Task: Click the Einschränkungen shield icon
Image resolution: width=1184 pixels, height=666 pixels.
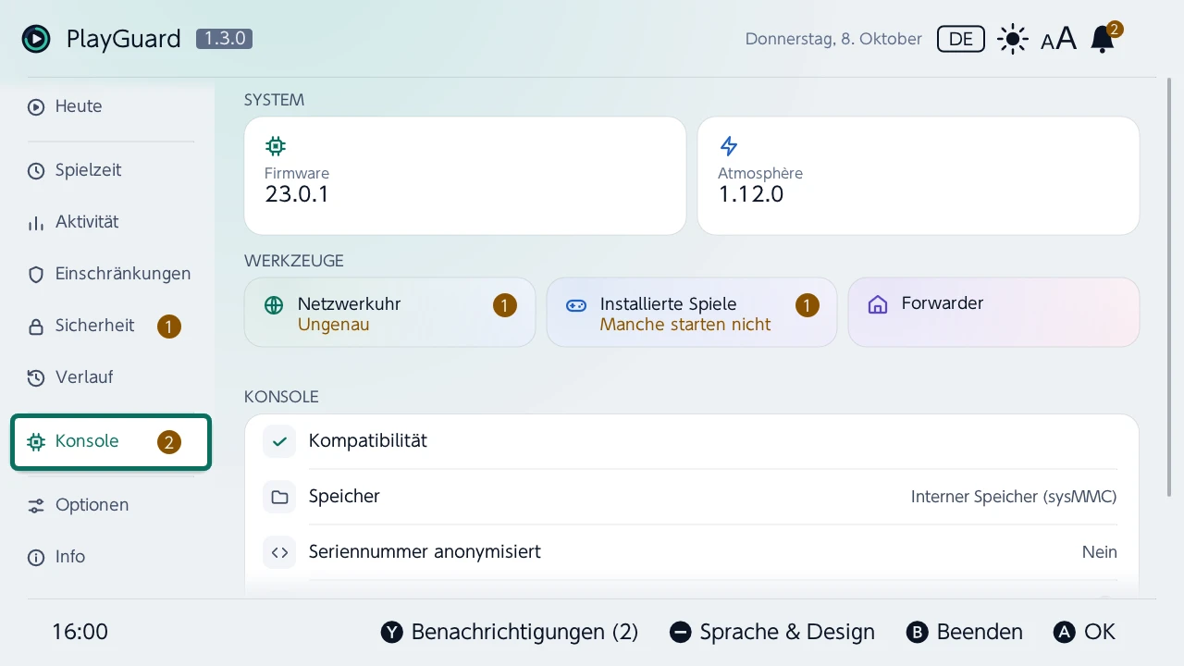Action: coord(36,274)
